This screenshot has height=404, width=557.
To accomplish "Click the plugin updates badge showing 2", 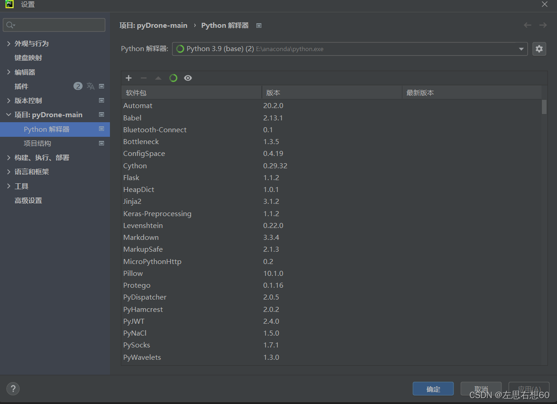I will coord(78,86).
